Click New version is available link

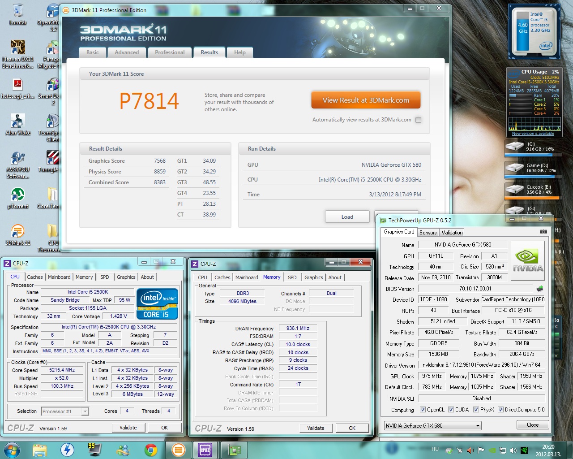coord(533,134)
